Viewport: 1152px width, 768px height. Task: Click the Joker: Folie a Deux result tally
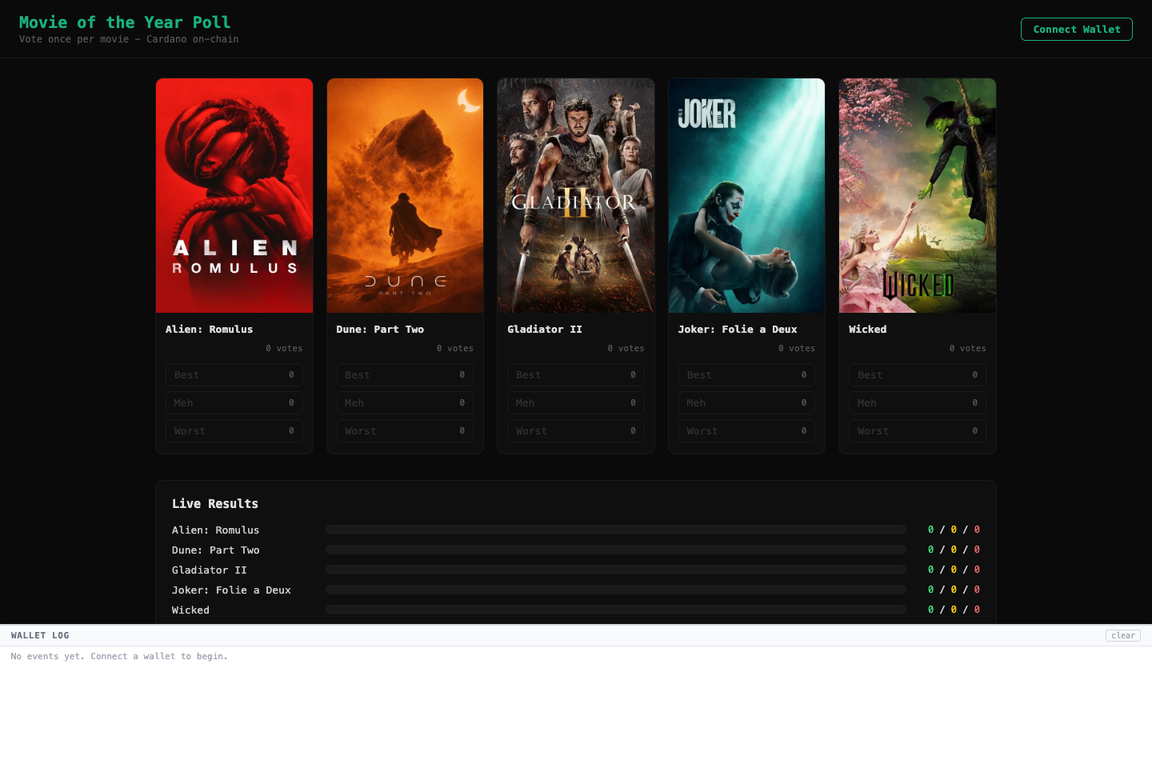click(954, 590)
